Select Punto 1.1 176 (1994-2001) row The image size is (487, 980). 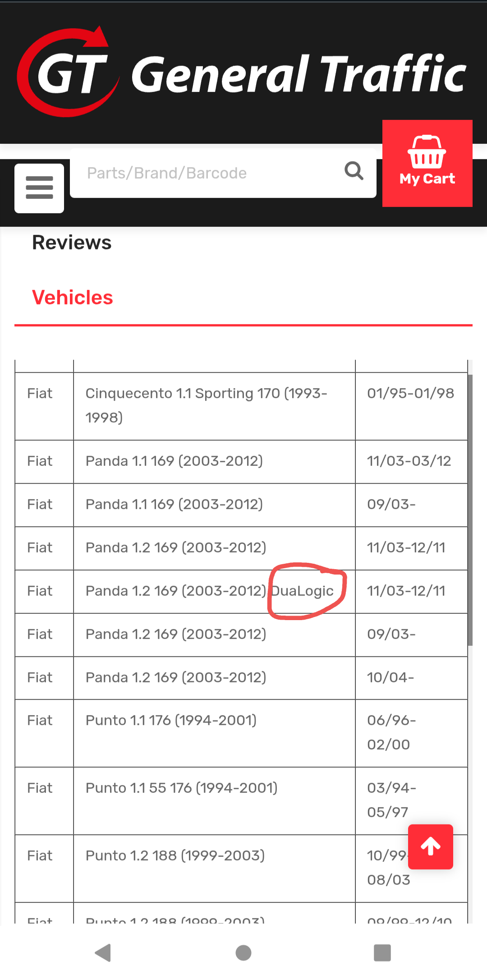171,720
